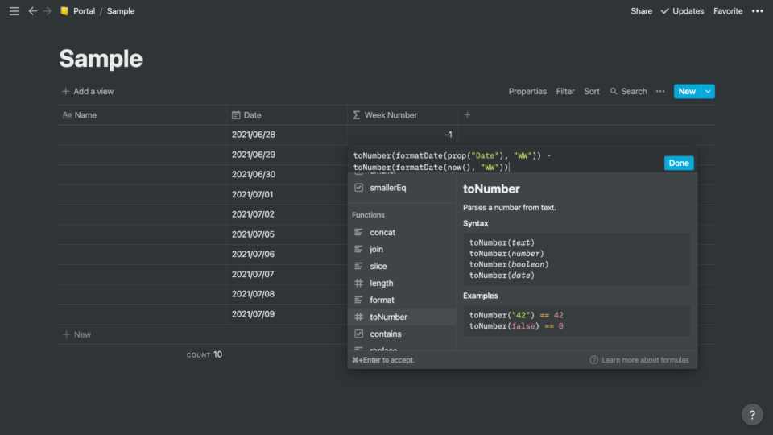Click the Portal page emoji icon

pos(64,10)
